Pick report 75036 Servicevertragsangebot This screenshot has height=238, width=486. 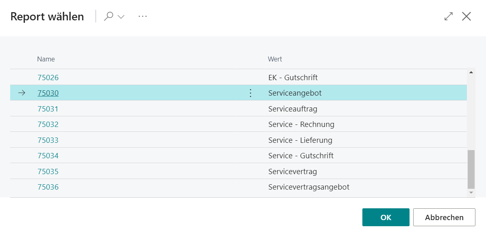click(48, 187)
